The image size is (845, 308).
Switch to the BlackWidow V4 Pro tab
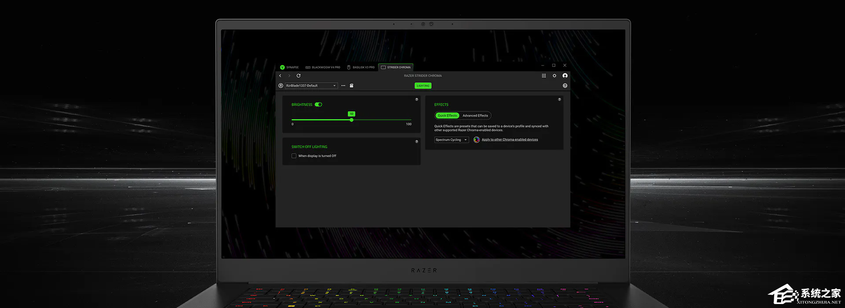click(x=323, y=67)
